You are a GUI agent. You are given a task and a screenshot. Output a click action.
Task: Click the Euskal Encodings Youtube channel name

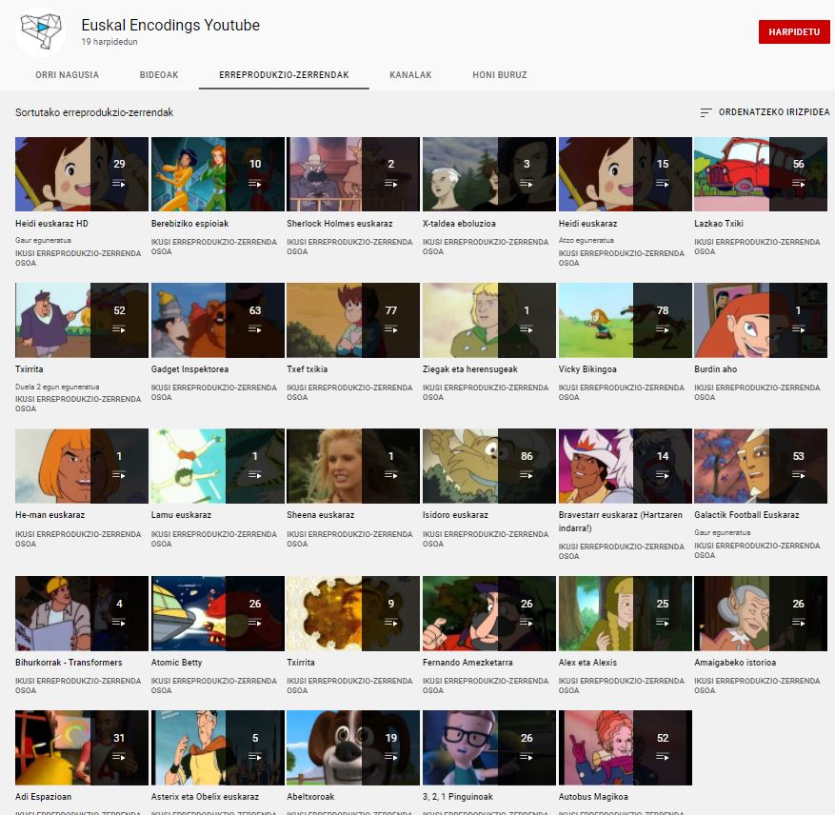click(170, 25)
